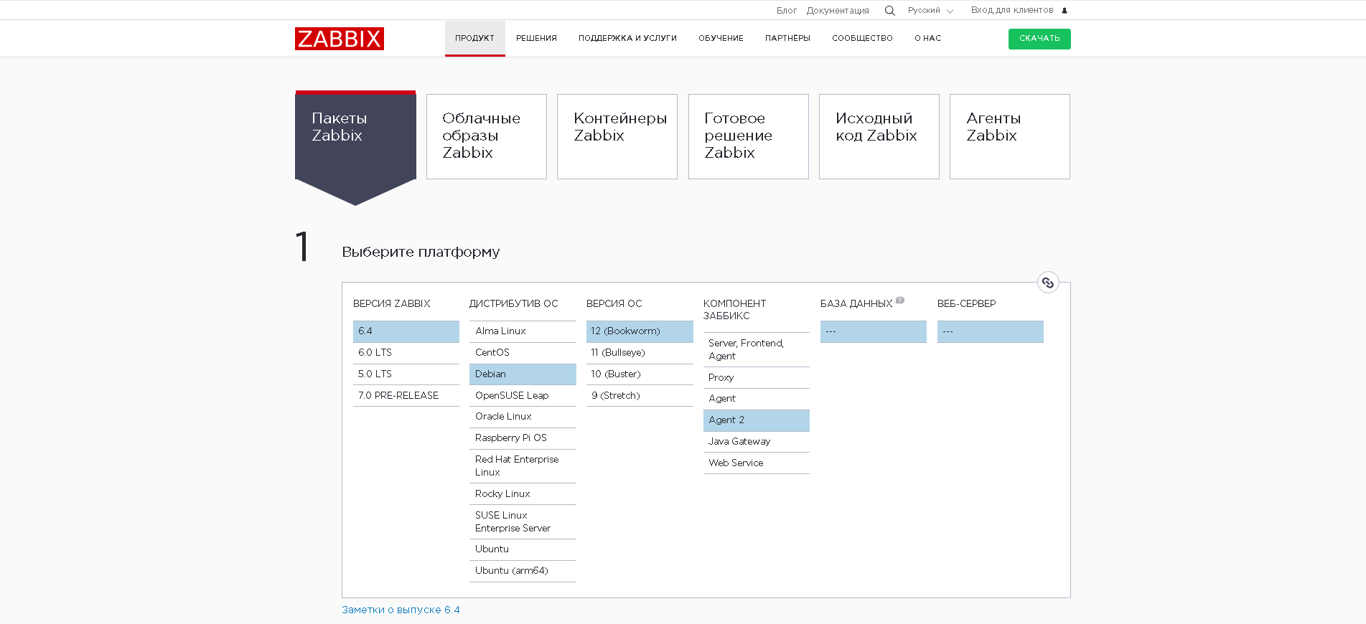Image resolution: width=1366 pixels, height=624 pixels.
Task: Click the database help question icon
Action: 900,301
